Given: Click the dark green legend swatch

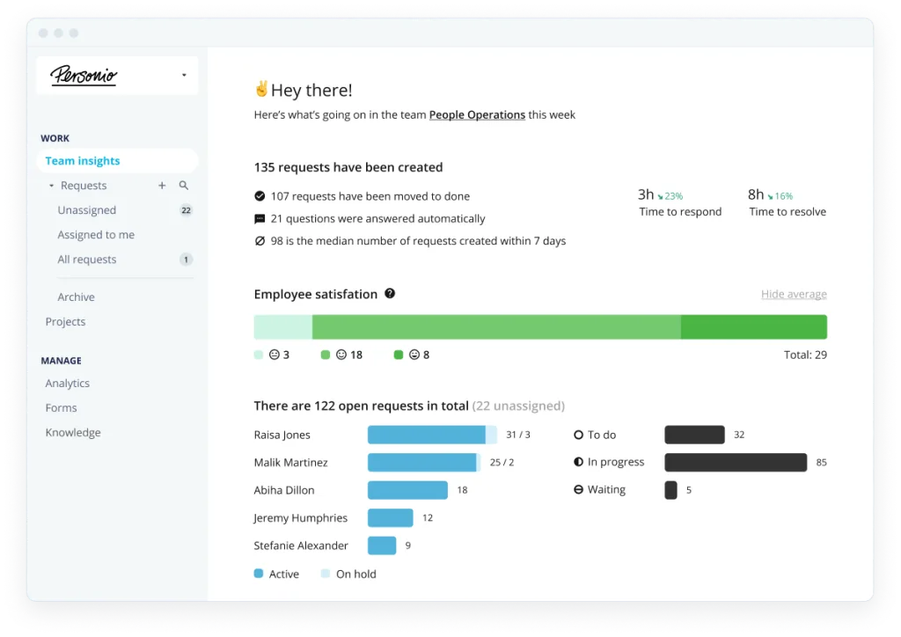Looking at the screenshot, I should (x=399, y=355).
